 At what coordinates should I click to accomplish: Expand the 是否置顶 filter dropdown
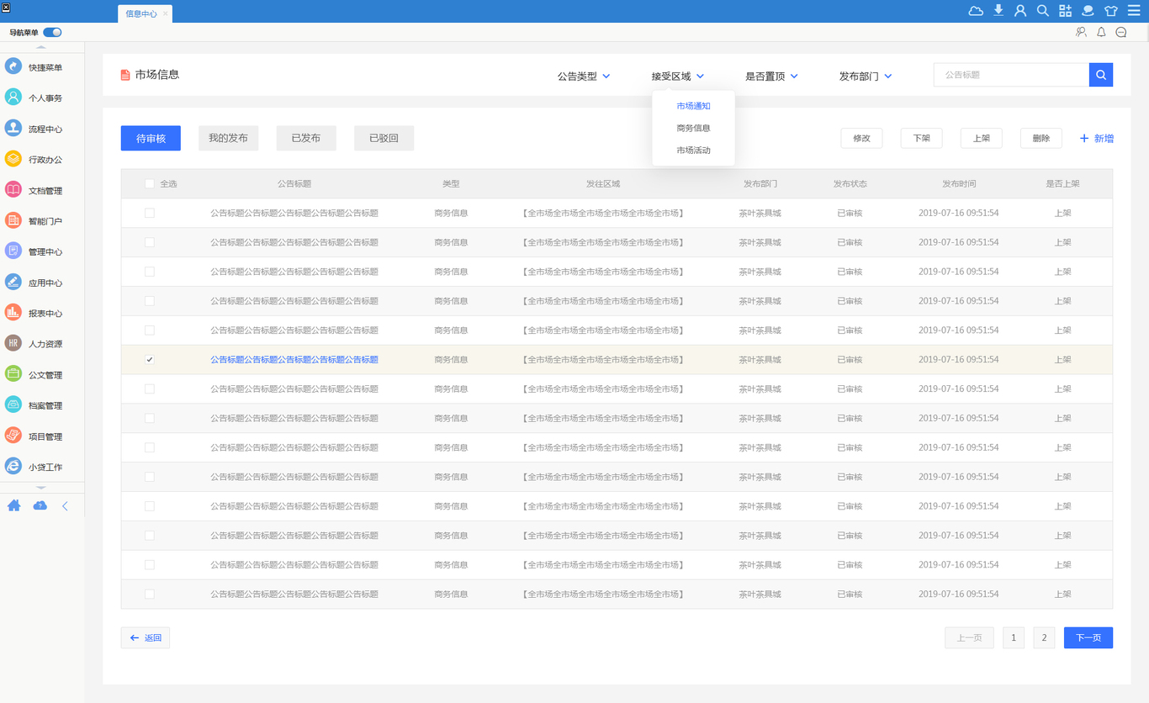point(772,76)
